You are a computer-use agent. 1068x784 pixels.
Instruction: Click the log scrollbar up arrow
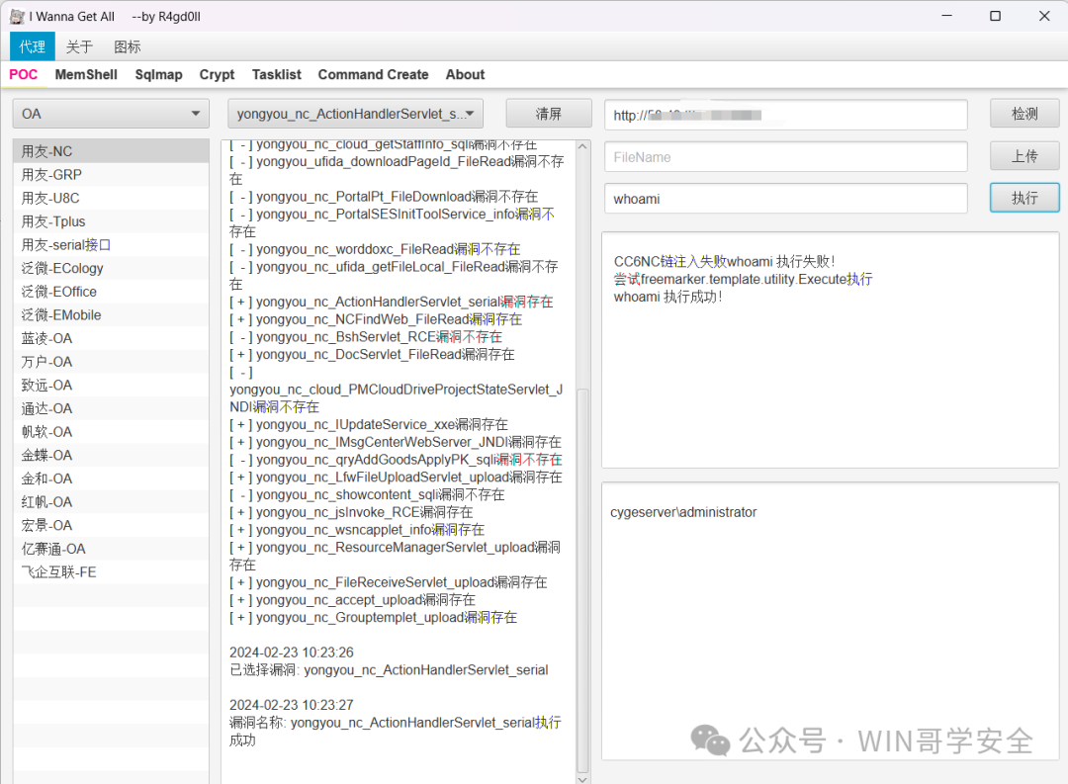582,146
